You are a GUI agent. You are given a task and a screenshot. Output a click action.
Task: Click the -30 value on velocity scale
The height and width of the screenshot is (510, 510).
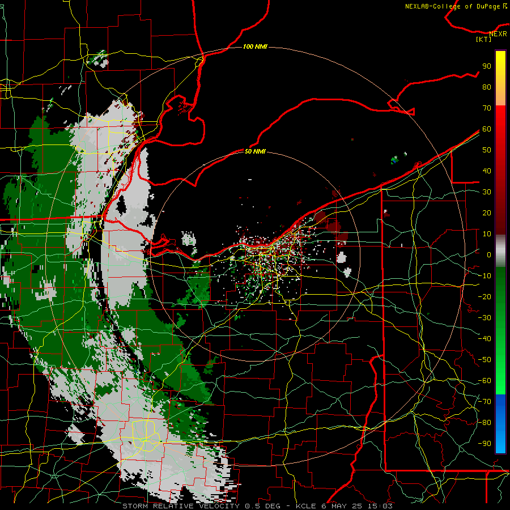[x=484, y=318]
